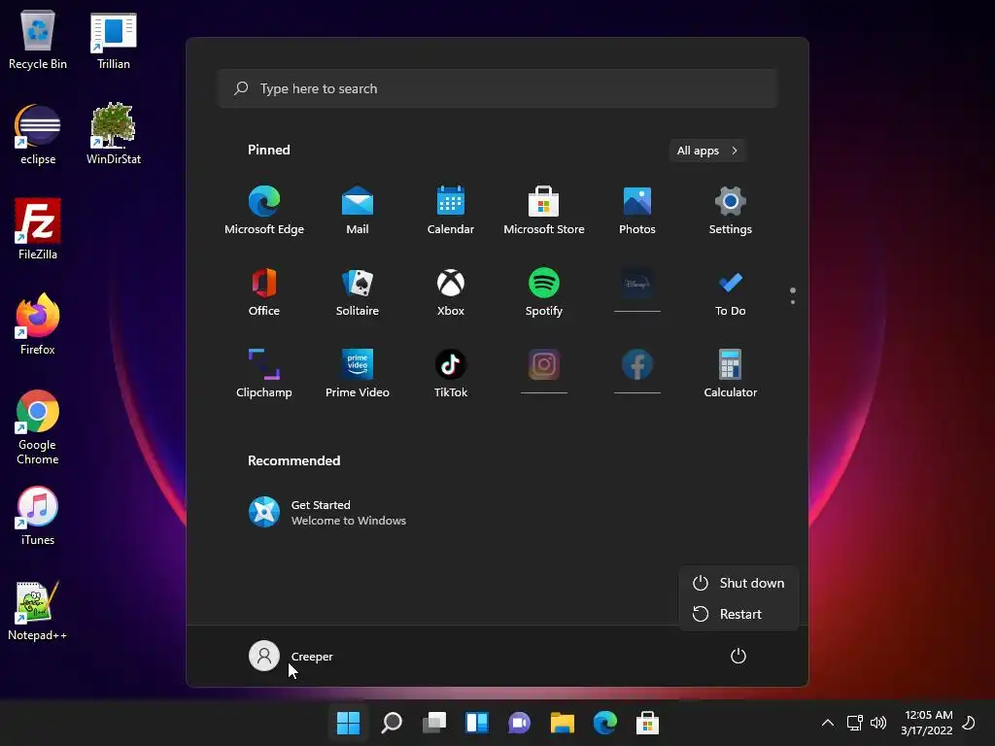The height and width of the screenshot is (746, 995).
Task: Select the Trillian desktop shortcut
Action: (114, 39)
